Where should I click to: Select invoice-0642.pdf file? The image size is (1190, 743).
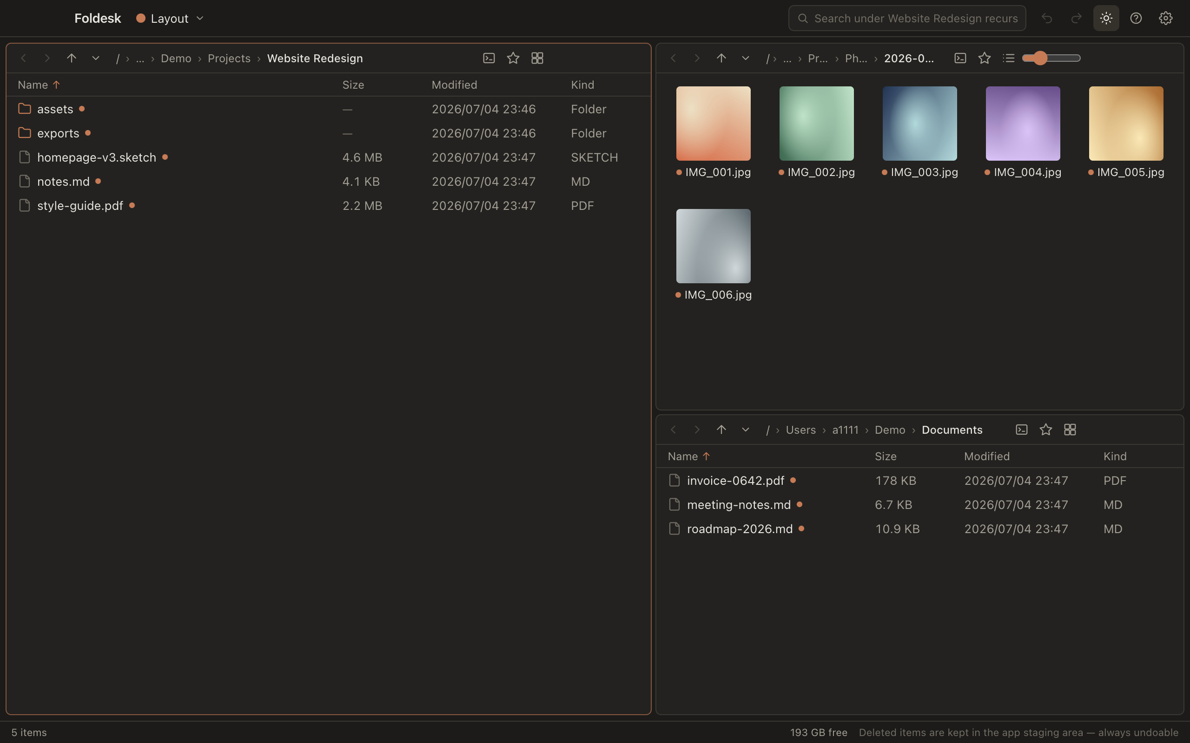(919, 480)
